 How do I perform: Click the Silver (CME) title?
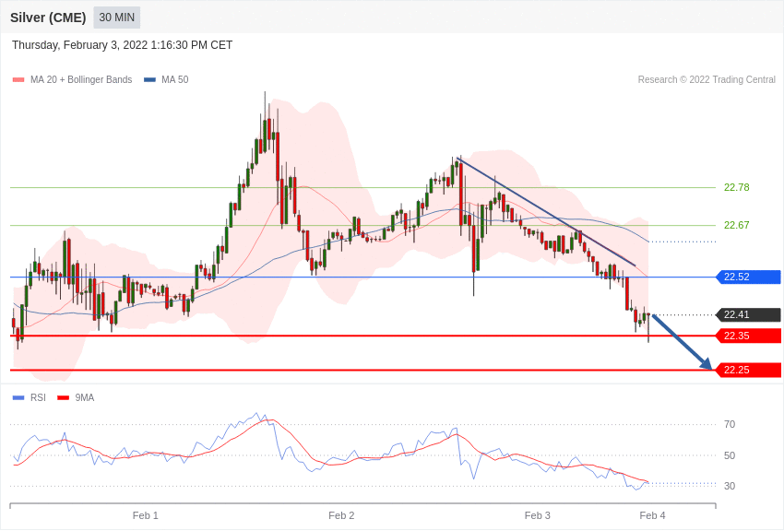(48, 18)
